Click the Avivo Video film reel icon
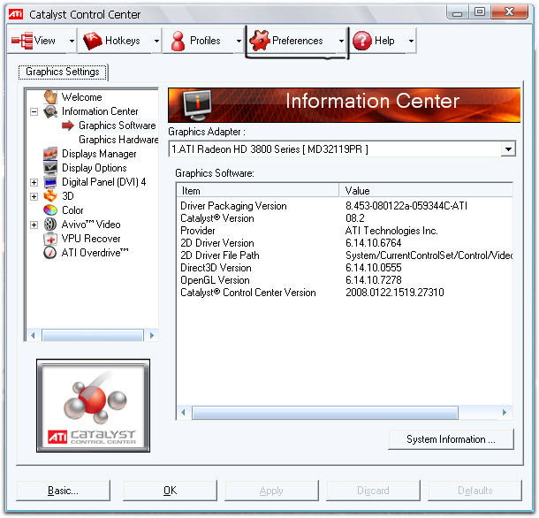 [50, 225]
